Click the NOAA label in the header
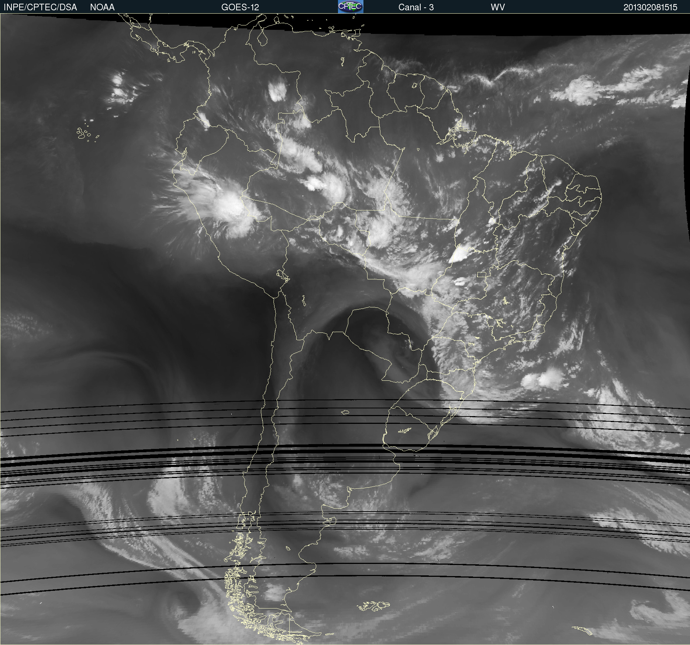The image size is (690, 645). coord(102,7)
